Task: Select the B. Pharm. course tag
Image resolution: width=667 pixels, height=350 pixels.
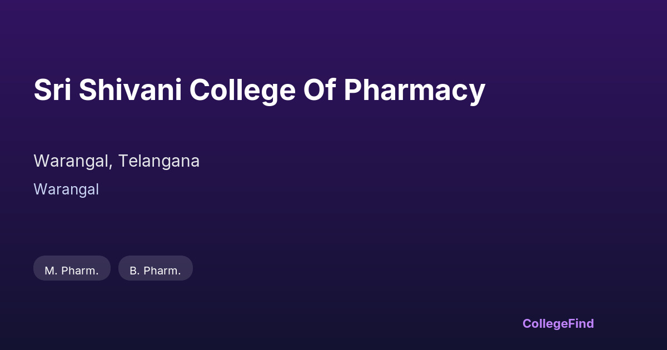Action: click(156, 268)
